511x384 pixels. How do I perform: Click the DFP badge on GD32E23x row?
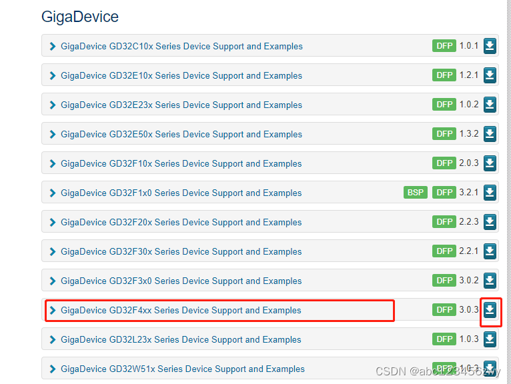coord(444,105)
